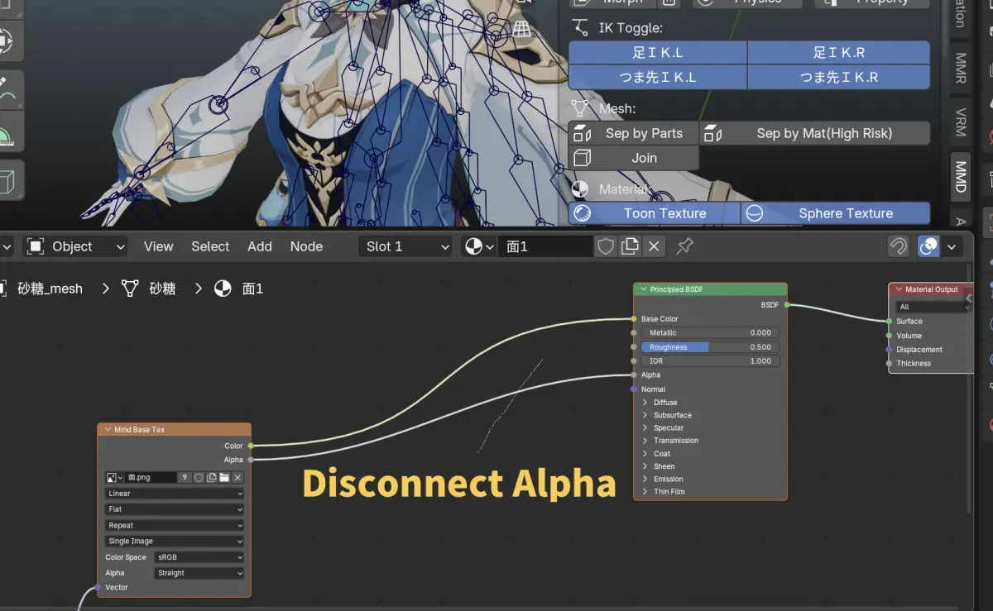Viewport: 993px width, 611px height.
Task: Open image file with the folder icon
Action: pyautogui.click(x=224, y=478)
